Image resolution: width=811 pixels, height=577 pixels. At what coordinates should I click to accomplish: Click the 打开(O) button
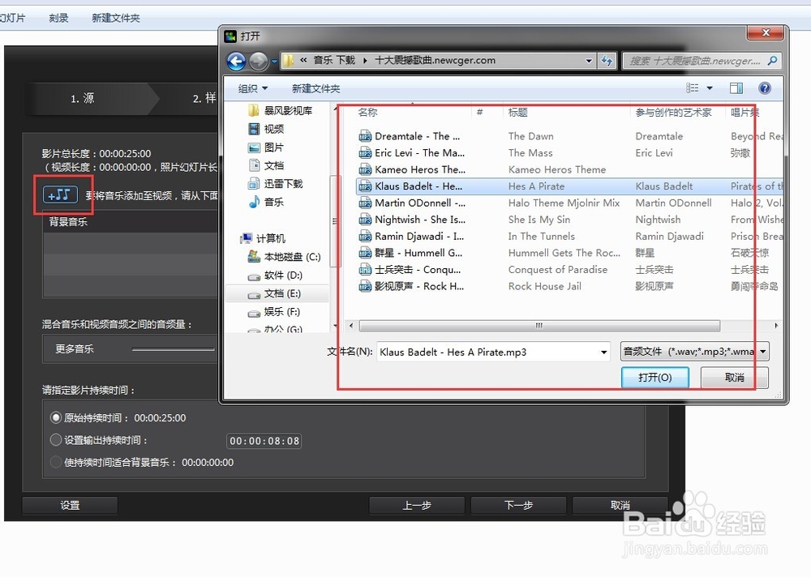pos(654,378)
